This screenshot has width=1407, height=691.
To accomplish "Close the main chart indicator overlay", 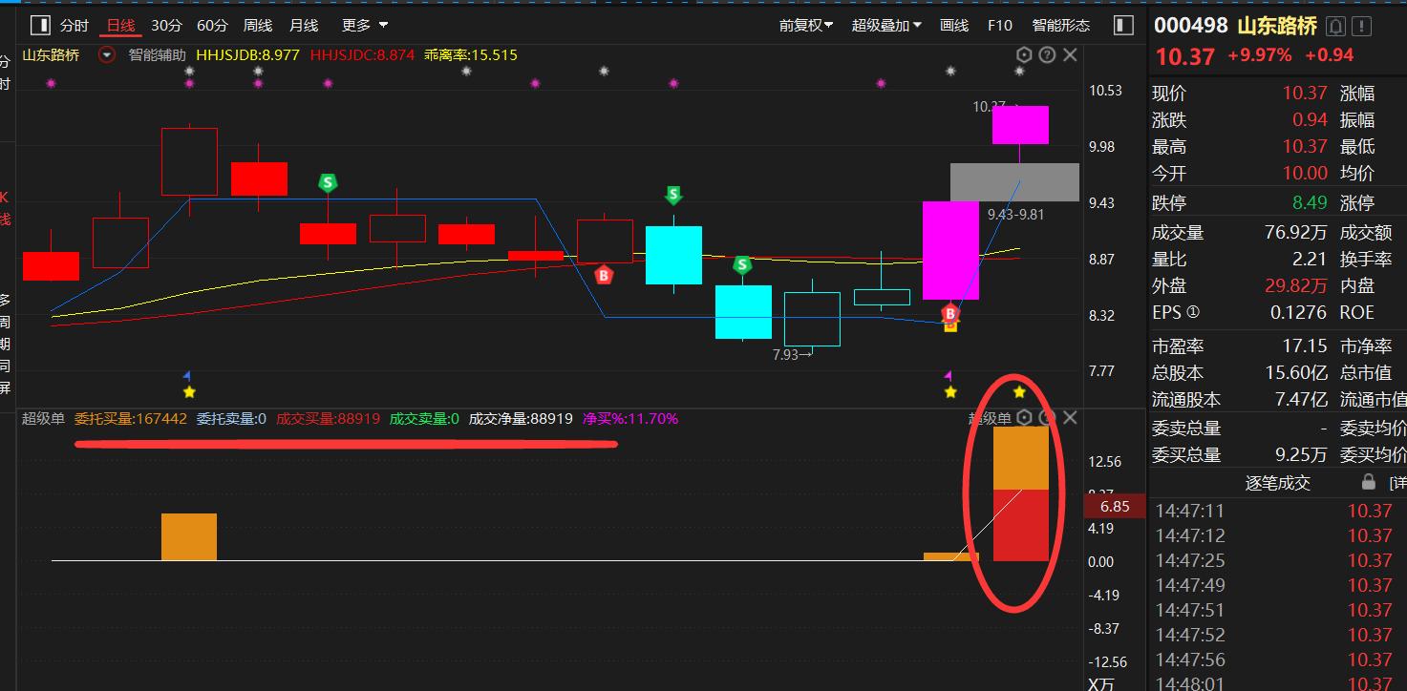I will 1070,55.
